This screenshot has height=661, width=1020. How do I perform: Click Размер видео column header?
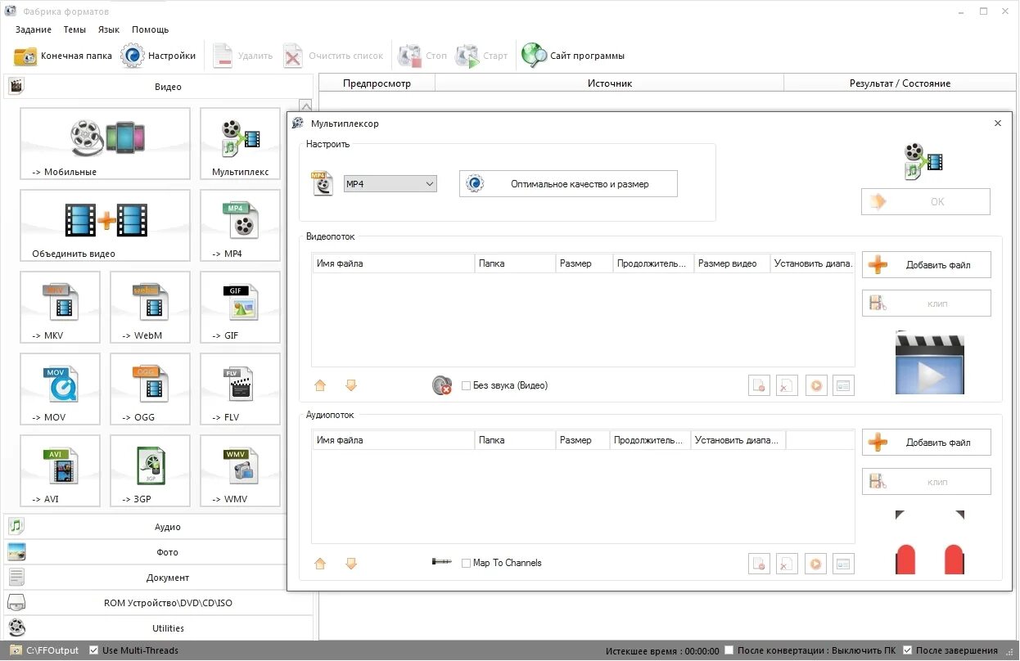pos(732,263)
